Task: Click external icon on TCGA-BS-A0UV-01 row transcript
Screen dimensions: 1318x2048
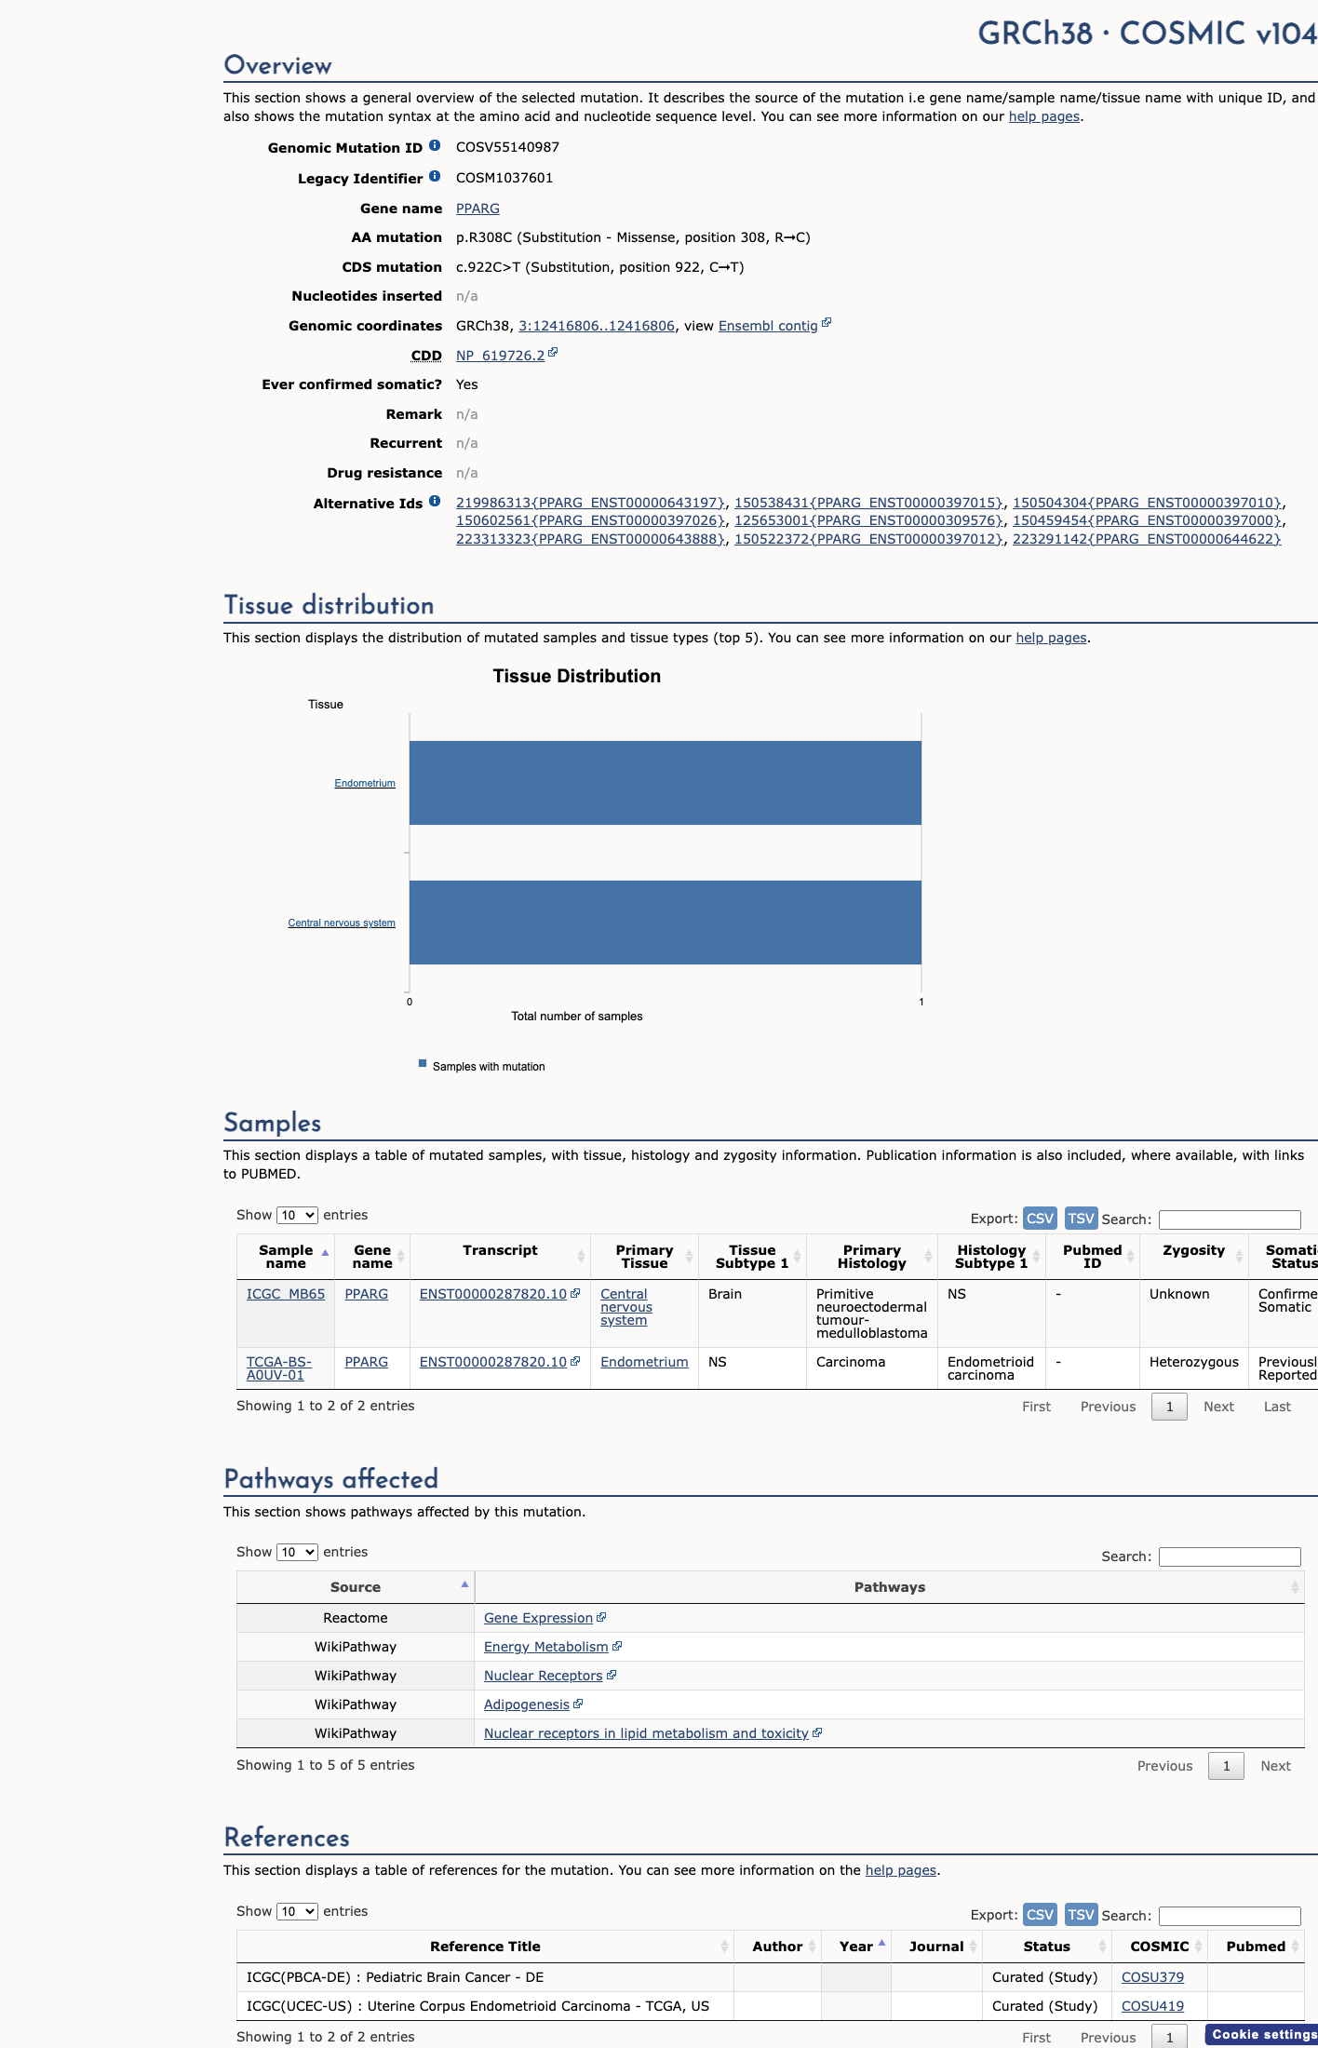Action: click(x=575, y=1361)
